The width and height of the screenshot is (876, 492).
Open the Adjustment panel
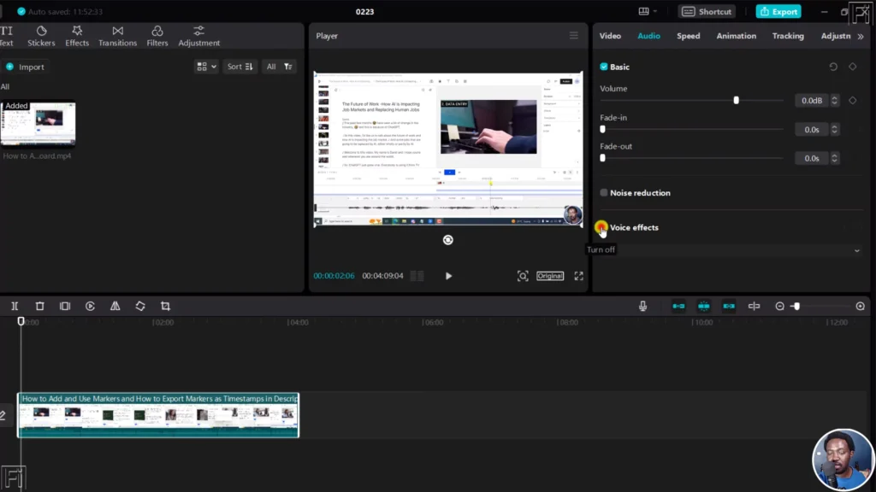[x=198, y=36]
